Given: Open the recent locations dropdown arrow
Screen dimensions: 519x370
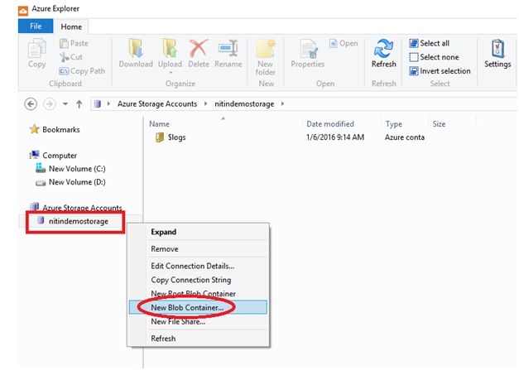Looking at the screenshot, I should (65, 104).
